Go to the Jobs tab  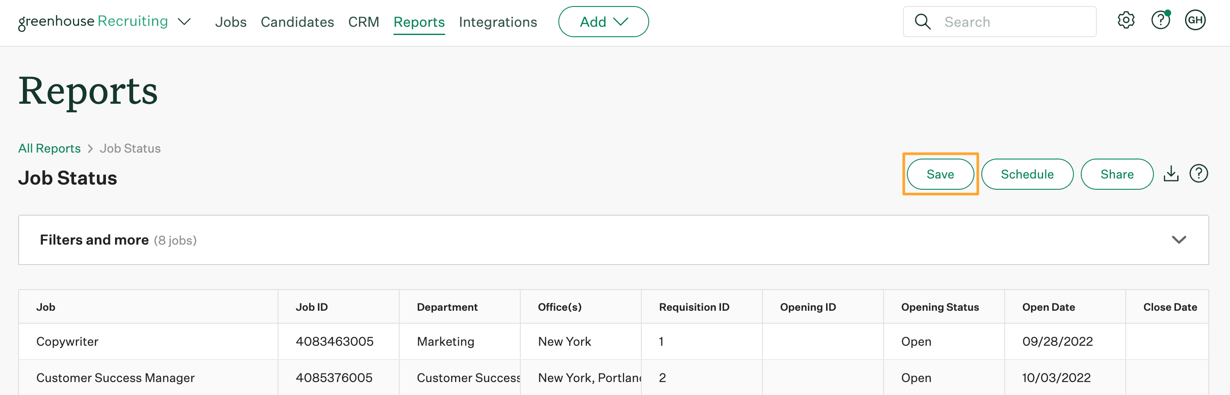[x=231, y=22]
